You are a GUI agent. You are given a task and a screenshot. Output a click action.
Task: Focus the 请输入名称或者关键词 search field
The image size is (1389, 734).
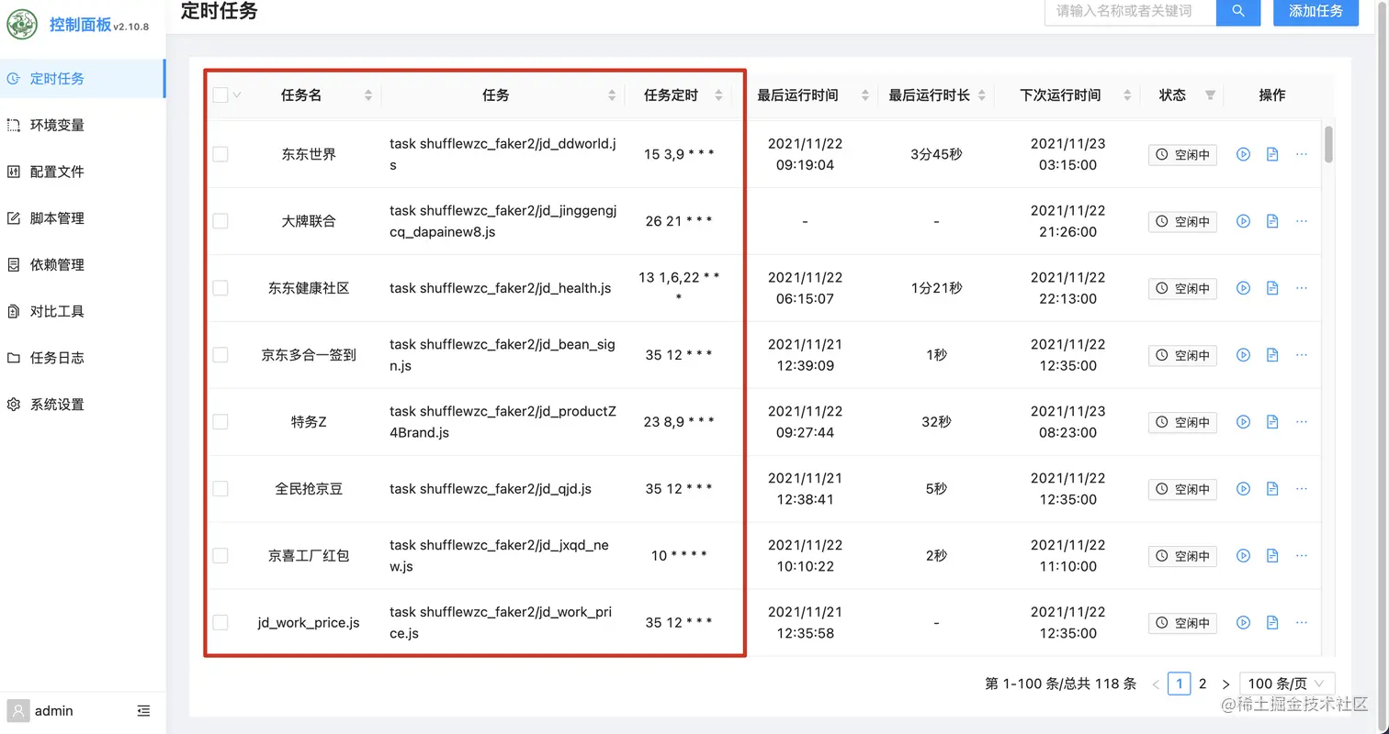click(x=1130, y=11)
